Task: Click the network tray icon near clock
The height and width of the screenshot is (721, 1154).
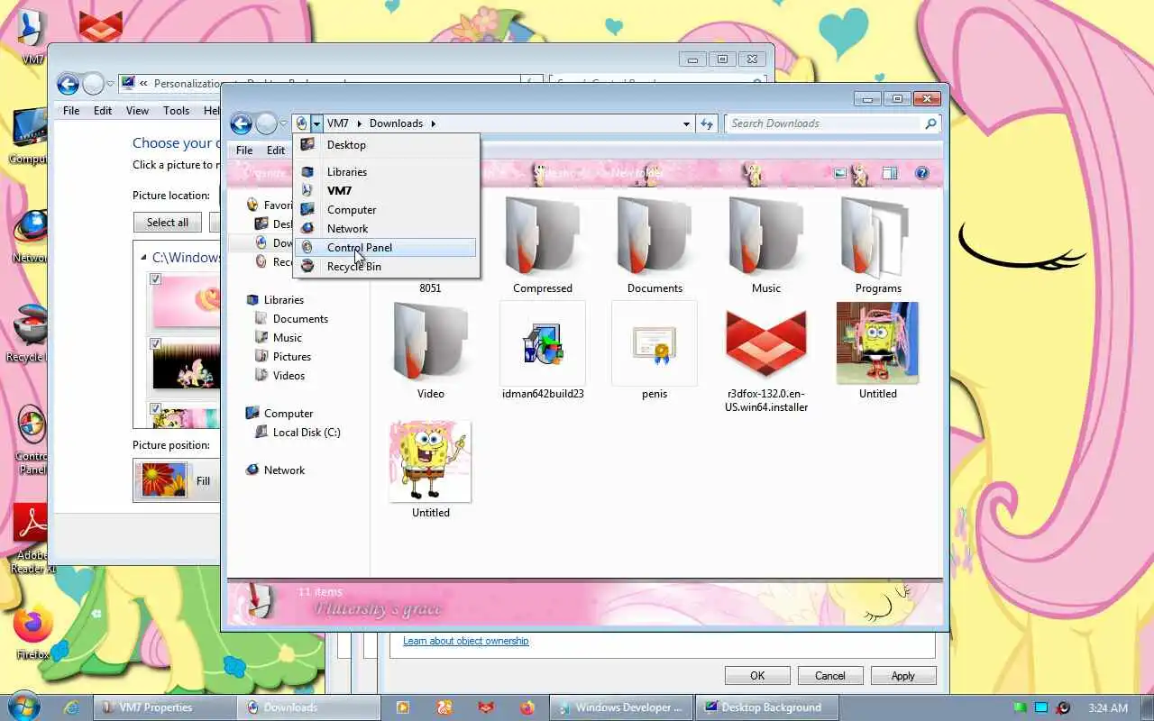Action: 1041,707
